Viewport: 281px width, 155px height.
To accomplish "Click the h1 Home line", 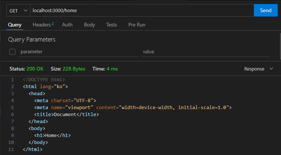I will click(52, 136).
